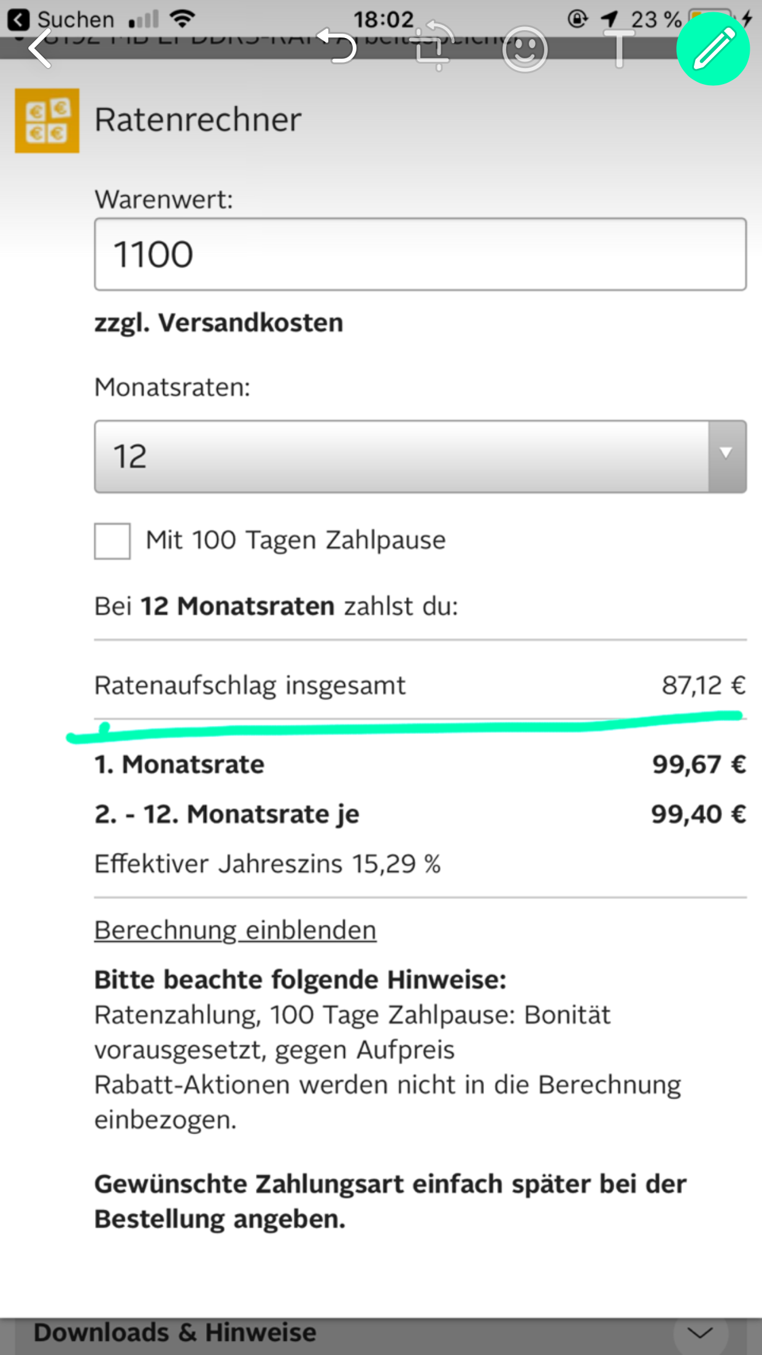Viewport: 762px width, 1355px height.
Task: Tap the yellow Ratenrechner euro icon
Action: 47,119
